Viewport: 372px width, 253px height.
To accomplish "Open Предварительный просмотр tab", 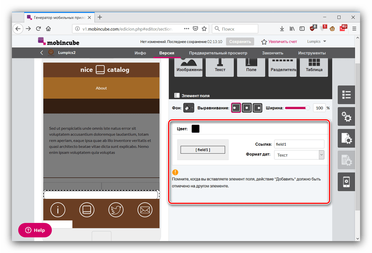I will point(218,53).
